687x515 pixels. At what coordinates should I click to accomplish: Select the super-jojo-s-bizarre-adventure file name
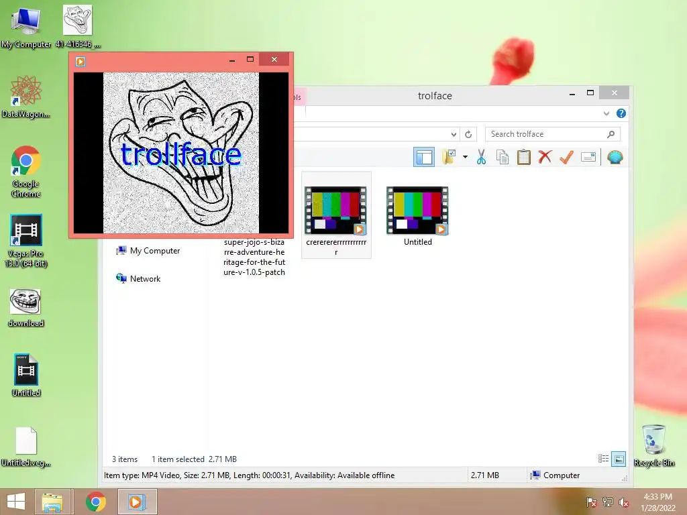[254, 257]
